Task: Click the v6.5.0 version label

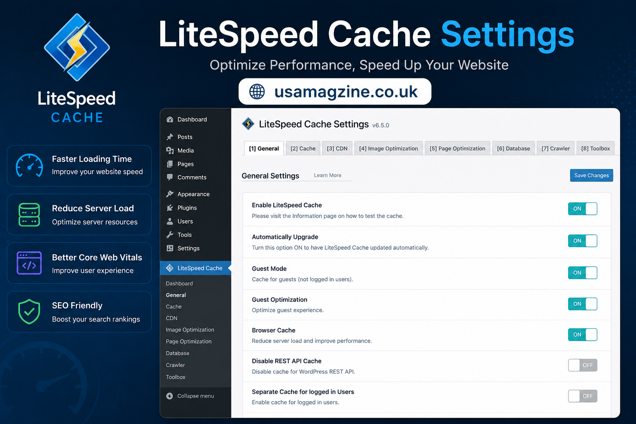Action: (x=381, y=125)
